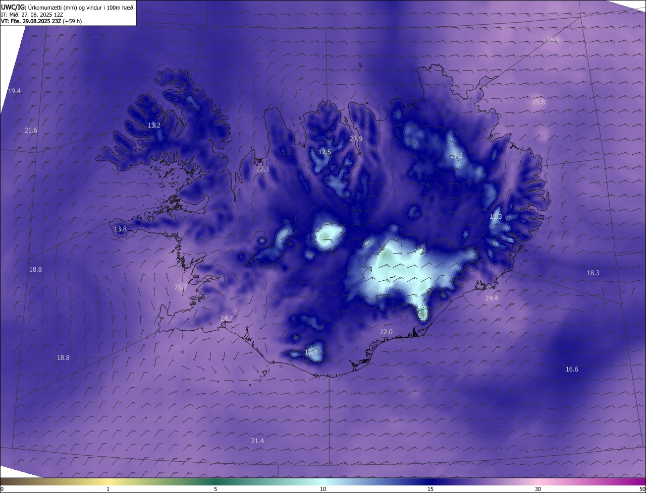Click the 5 tick on the color scale
The height and width of the screenshot is (493, 646).
[216, 489]
